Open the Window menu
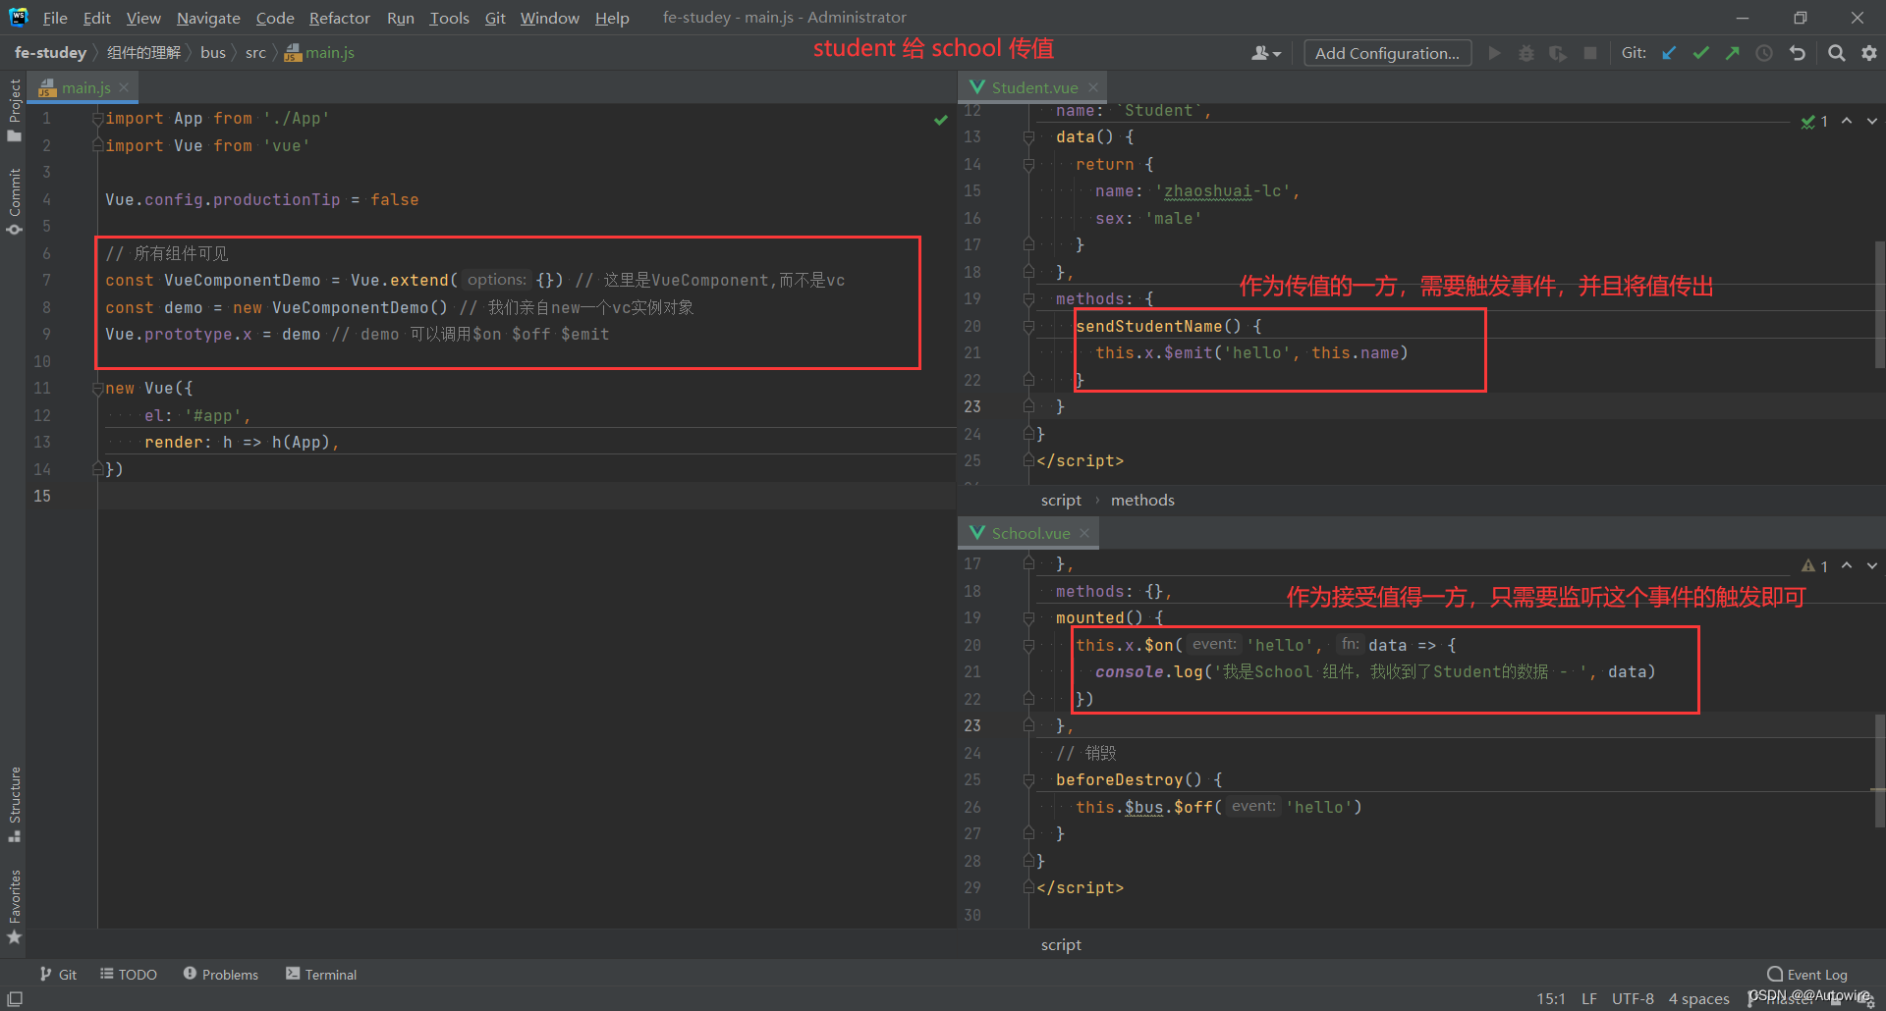The width and height of the screenshot is (1886, 1011). (x=549, y=18)
